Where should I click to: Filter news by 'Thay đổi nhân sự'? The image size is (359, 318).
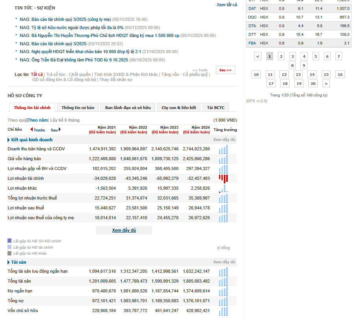(116, 79)
